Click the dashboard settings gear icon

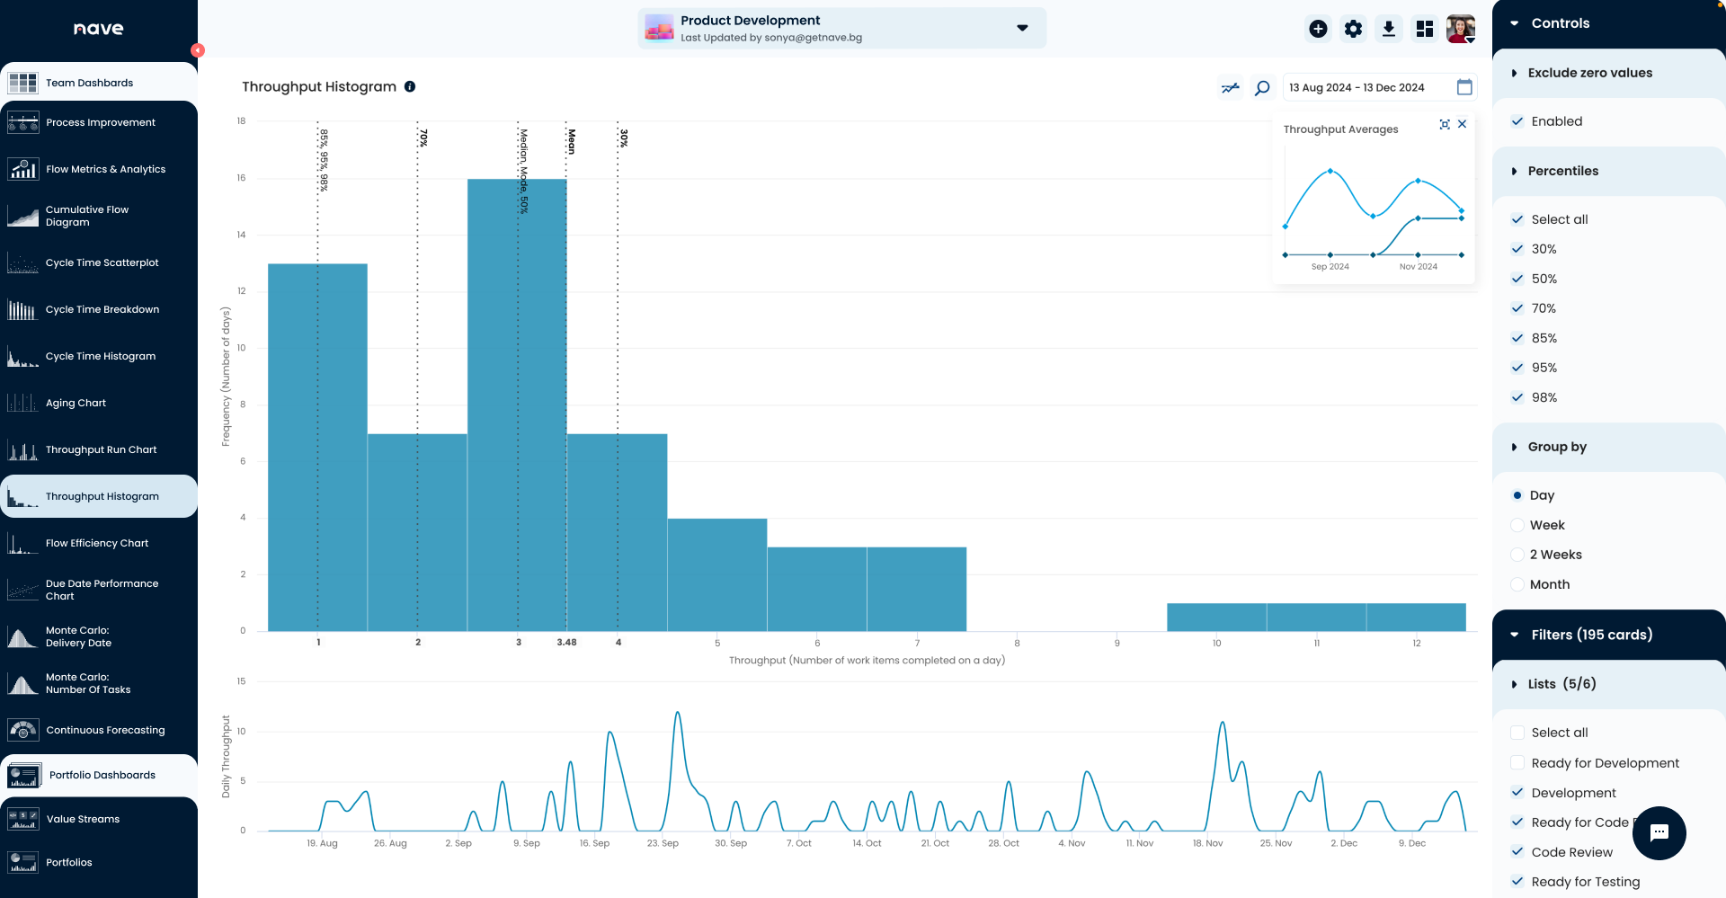click(x=1353, y=28)
